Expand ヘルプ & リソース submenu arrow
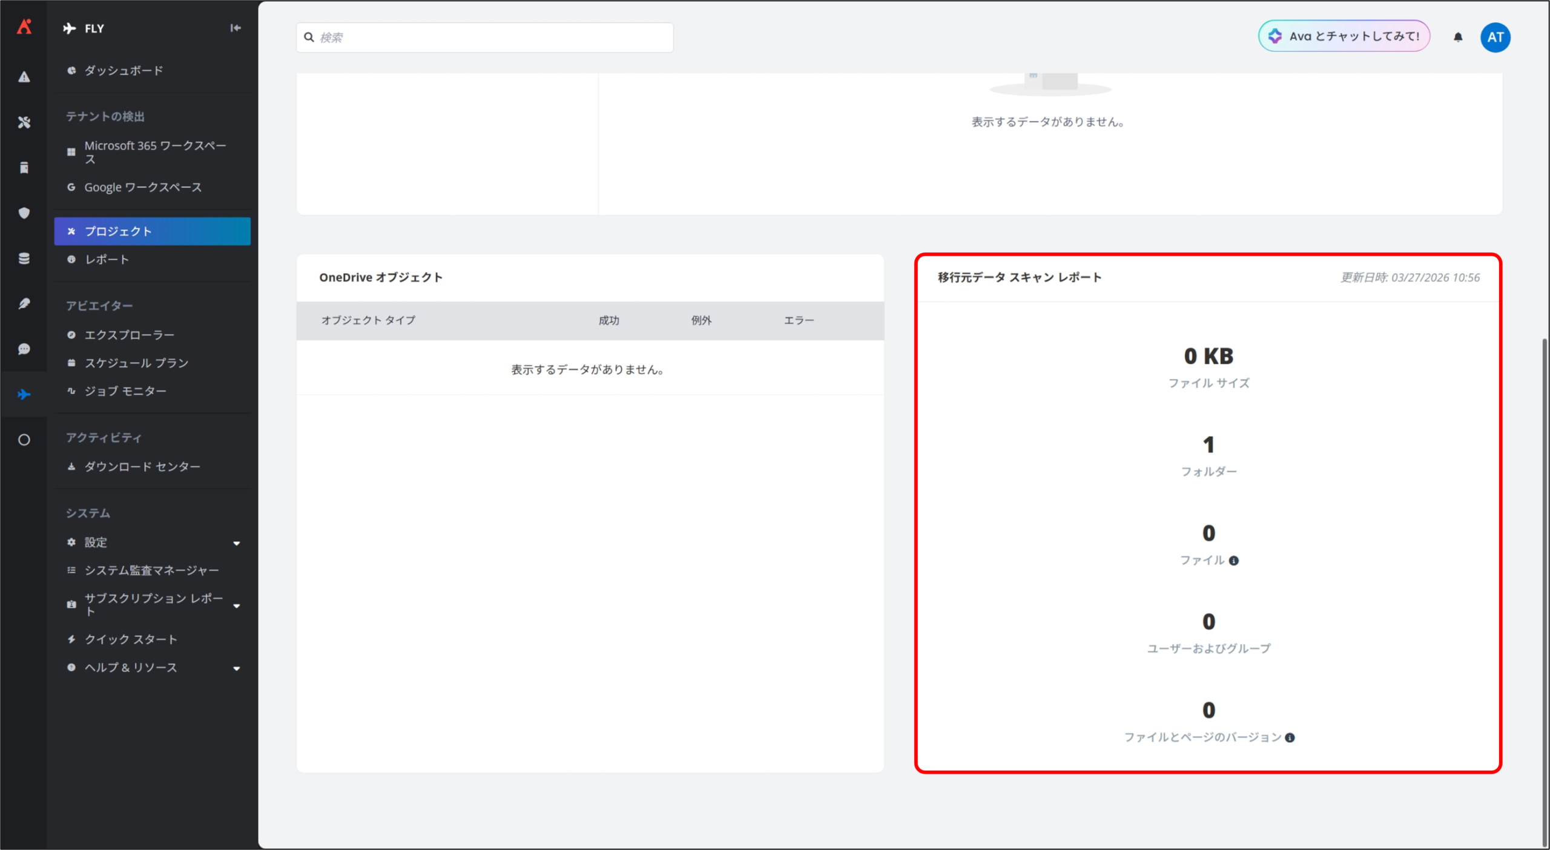This screenshot has width=1550, height=850. [x=237, y=668]
